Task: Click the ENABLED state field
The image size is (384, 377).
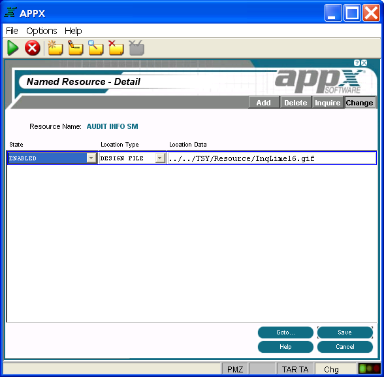Action: pyautogui.click(x=52, y=158)
